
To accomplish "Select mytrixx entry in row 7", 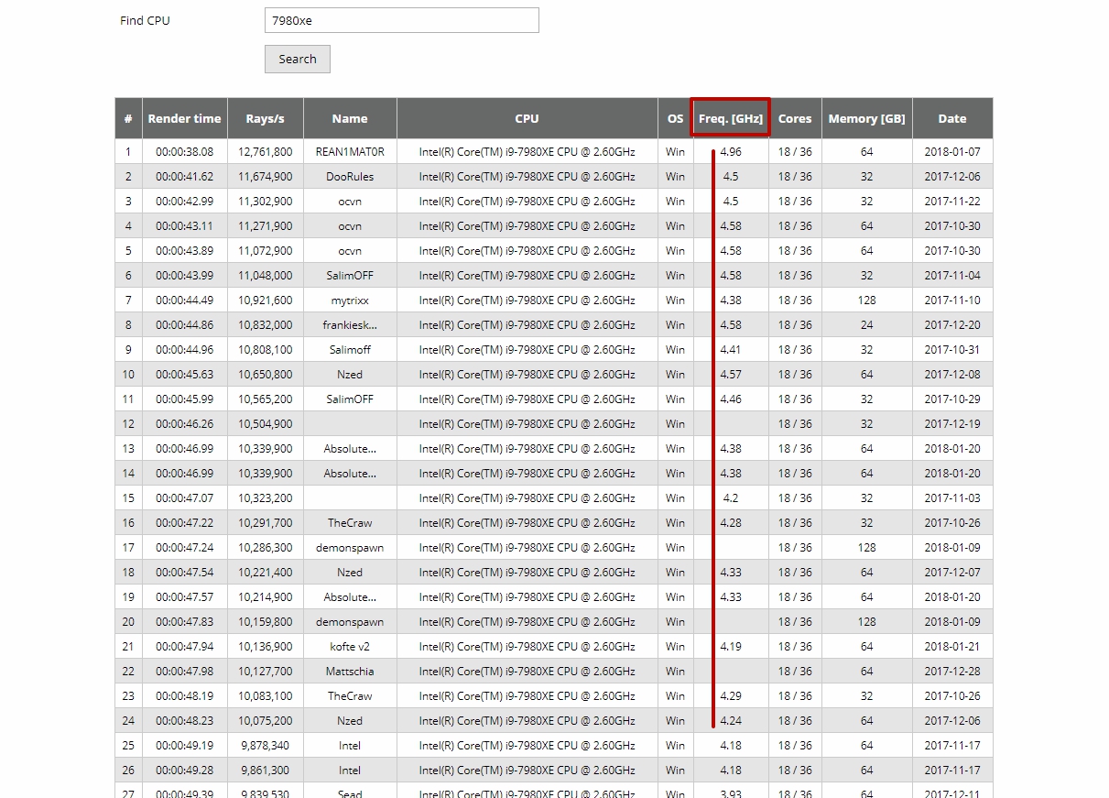I will click(x=350, y=301).
